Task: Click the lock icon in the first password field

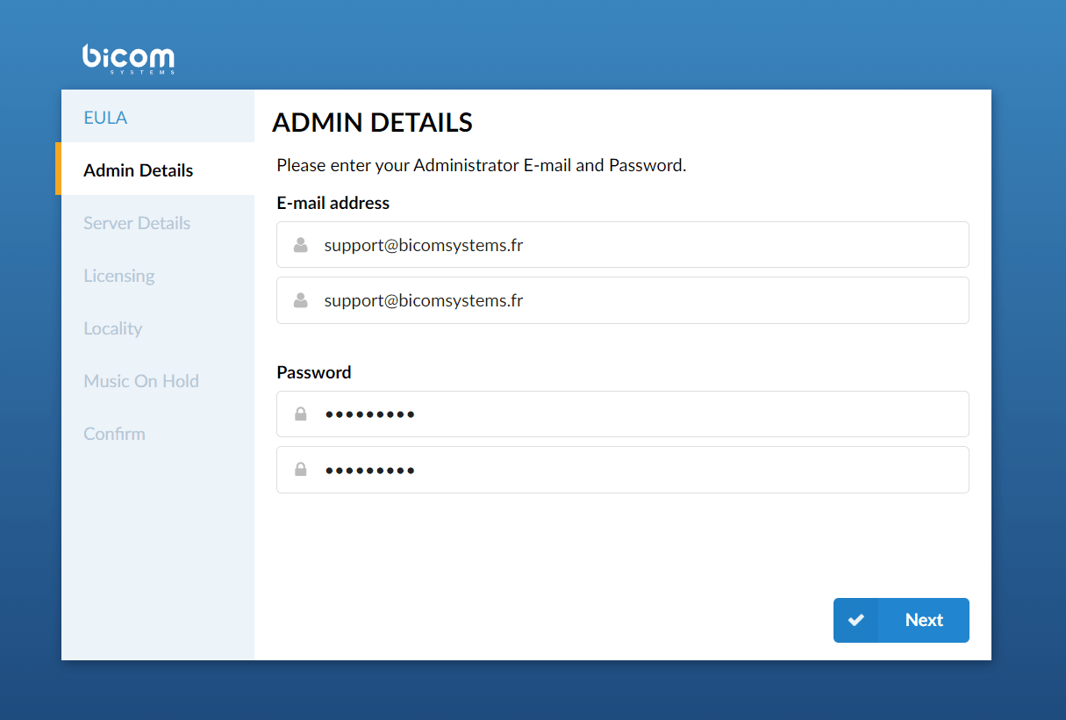Action: pyautogui.click(x=300, y=414)
